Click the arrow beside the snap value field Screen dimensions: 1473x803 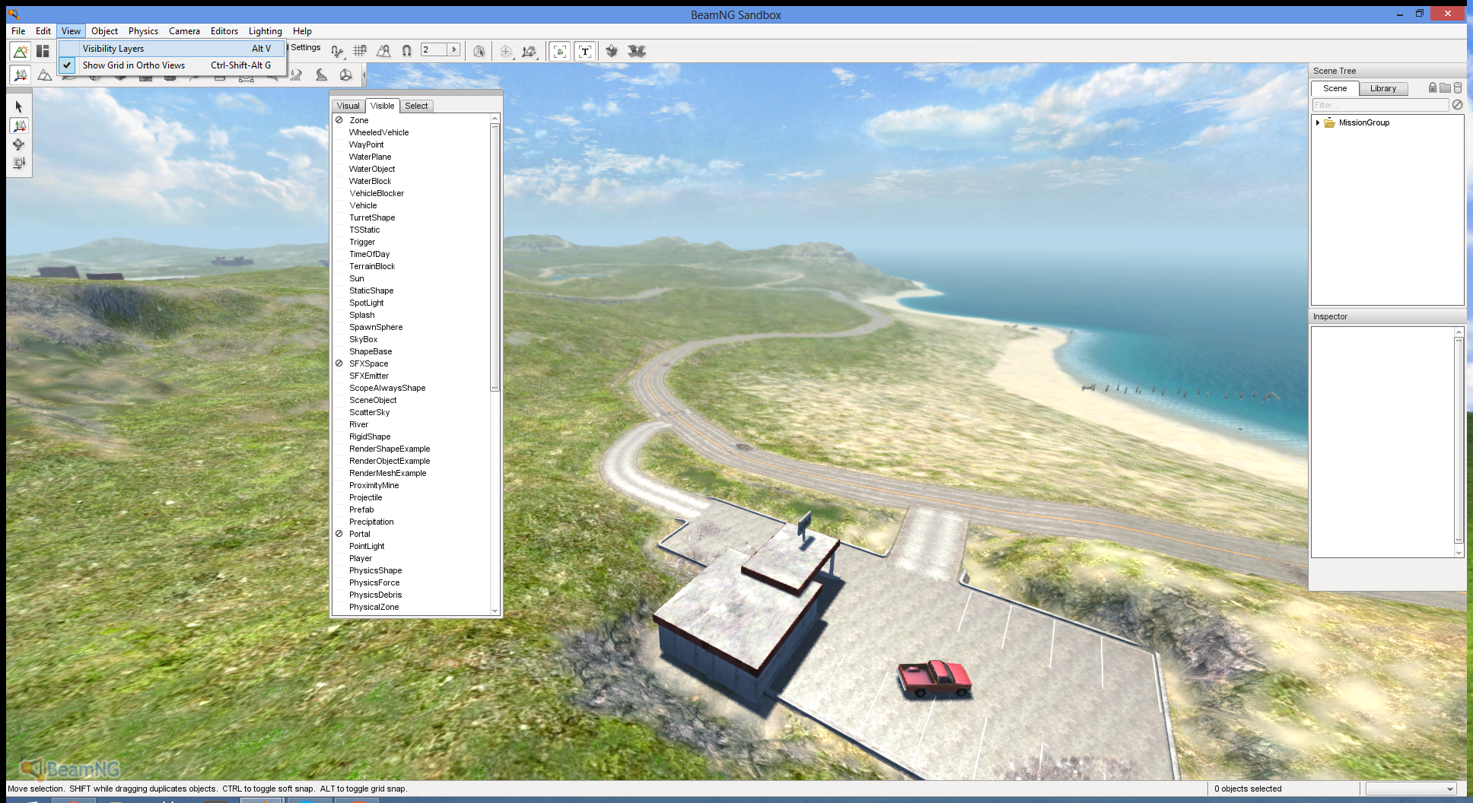tap(454, 50)
